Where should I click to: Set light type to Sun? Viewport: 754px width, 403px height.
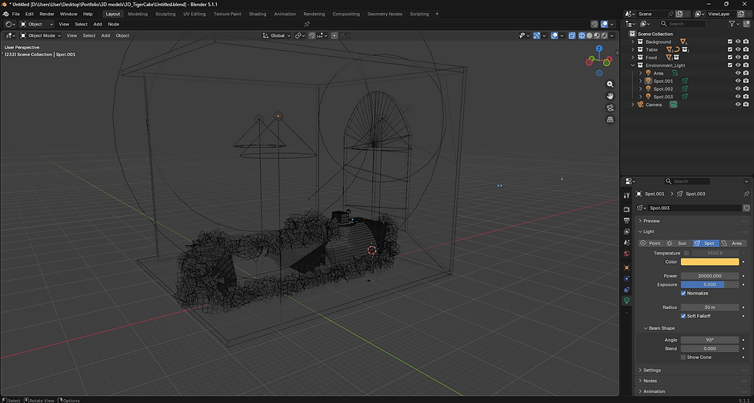pos(679,243)
